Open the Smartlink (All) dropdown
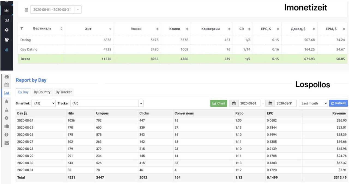This screenshot has width=349, height=184. point(44,103)
